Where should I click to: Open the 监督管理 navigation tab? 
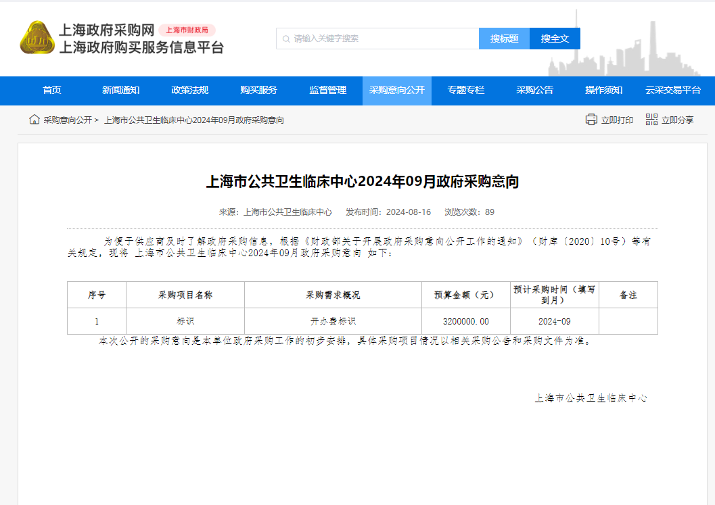pos(328,90)
